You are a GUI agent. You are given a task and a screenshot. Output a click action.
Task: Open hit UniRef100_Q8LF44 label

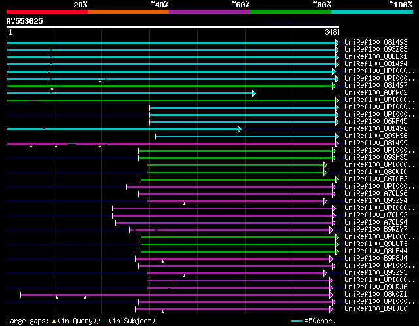pyautogui.click(x=376, y=251)
